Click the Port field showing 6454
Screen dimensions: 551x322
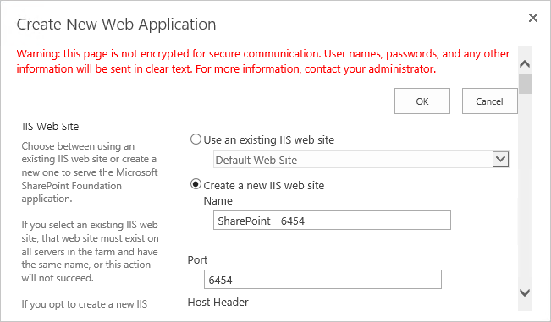click(x=322, y=280)
